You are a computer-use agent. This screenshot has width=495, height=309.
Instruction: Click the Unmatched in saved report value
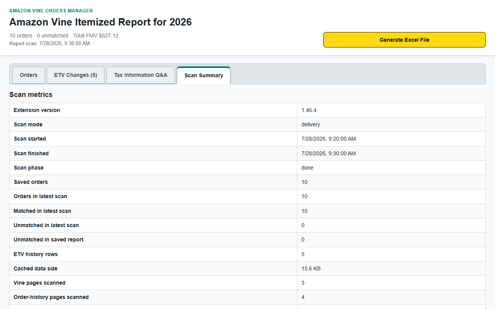tap(303, 239)
